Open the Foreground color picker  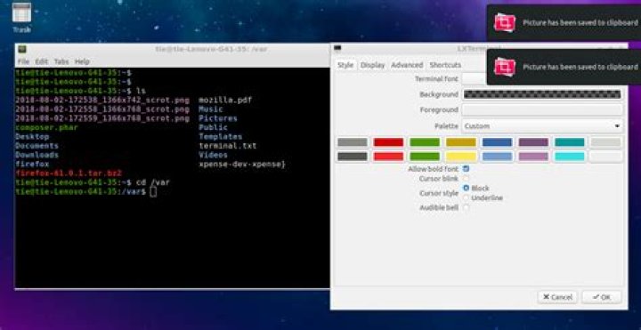click(542, 110)
